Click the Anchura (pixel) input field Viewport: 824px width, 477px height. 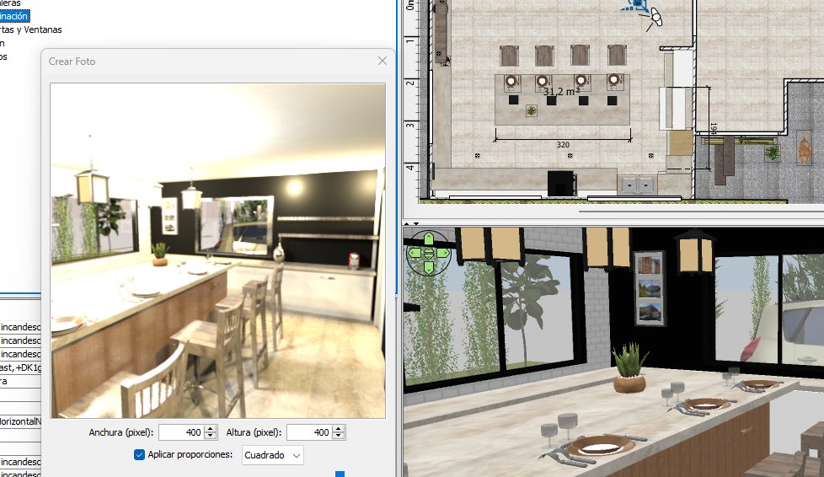[x=182, y=432]
